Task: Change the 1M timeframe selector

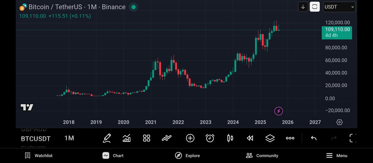Action: pyautogui.click(x=69, y=138)
